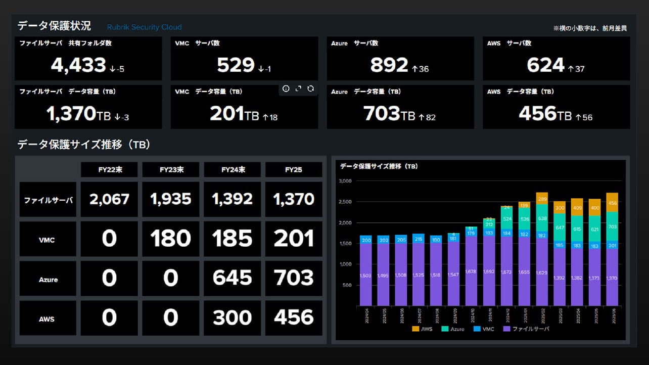Click the VMC row header in table
649x365 pixels.
[48, 239]
